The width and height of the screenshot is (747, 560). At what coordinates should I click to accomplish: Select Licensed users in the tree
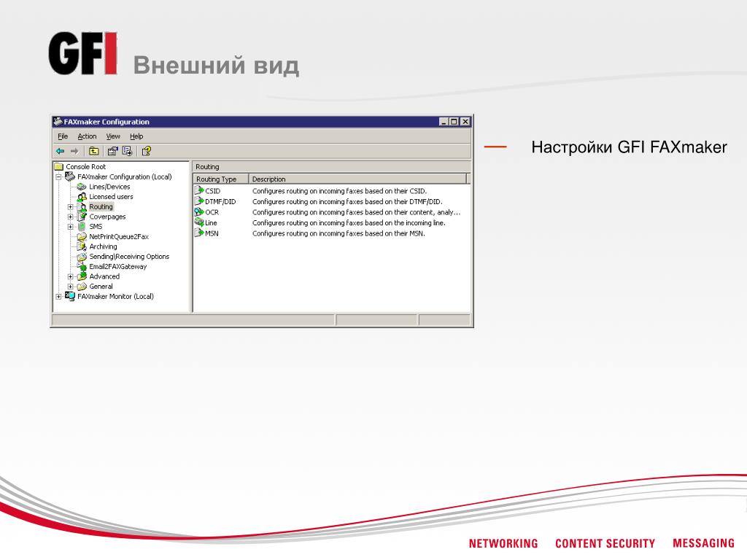click(111, 197)
